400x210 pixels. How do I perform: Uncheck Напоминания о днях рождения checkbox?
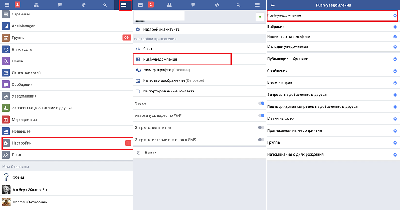(395, 155)
